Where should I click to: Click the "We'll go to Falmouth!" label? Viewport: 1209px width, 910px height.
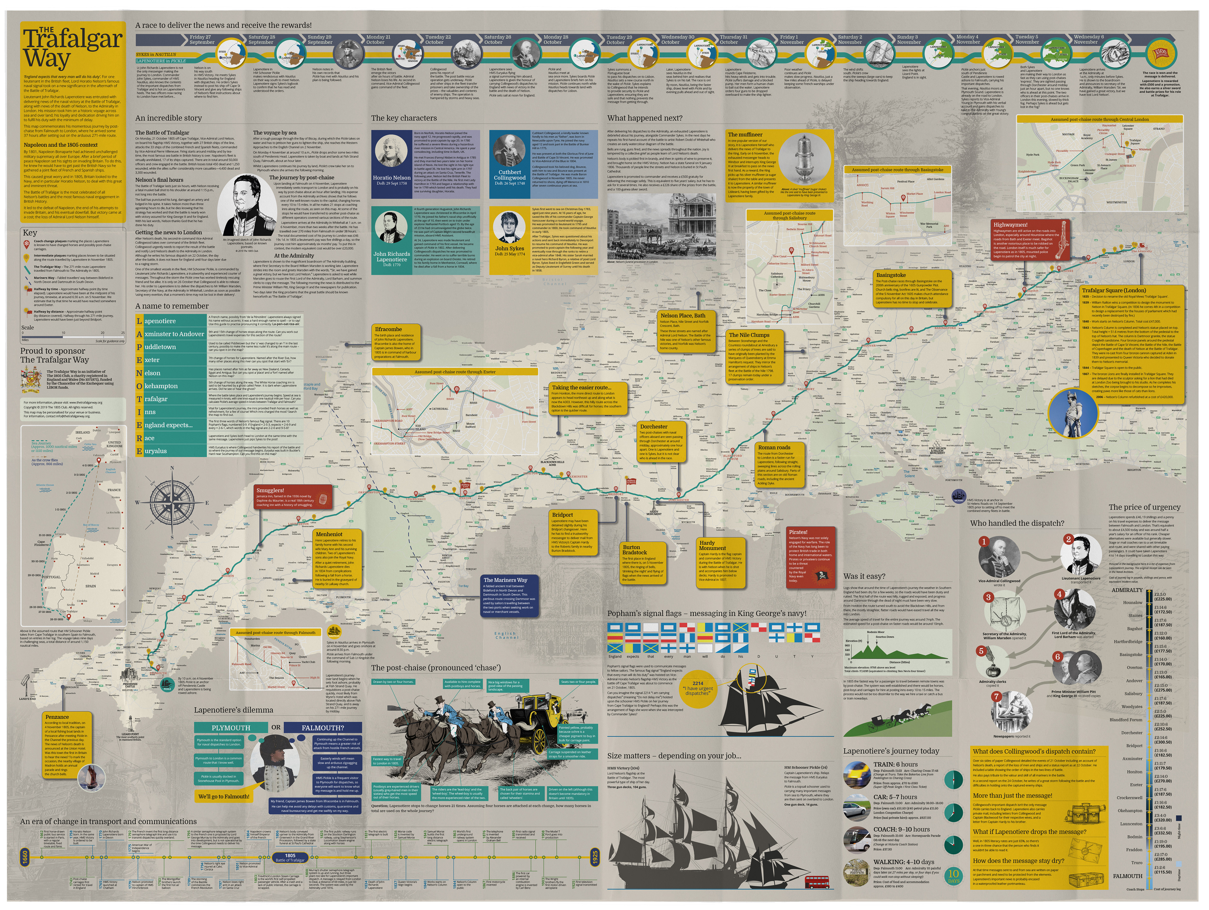[x=224, y=796]
